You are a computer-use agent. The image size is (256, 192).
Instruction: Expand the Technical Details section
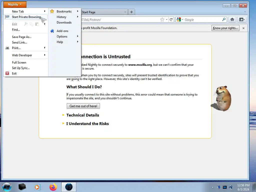[82, 115]
